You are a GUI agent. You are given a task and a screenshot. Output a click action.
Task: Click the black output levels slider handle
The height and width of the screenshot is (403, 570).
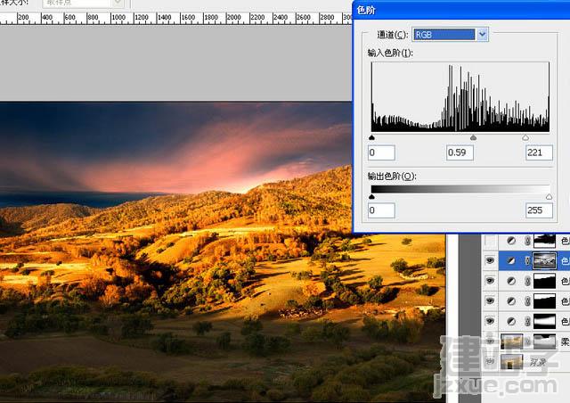pyautogui.click(x=371, y=196)
